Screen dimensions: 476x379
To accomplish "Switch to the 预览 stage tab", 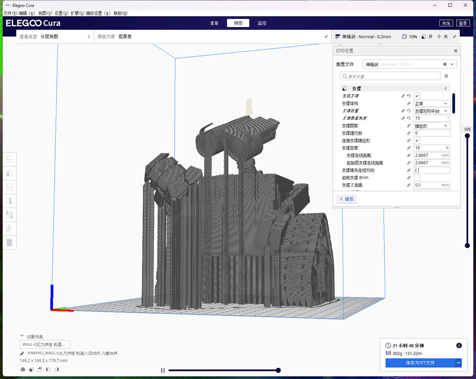I will coord(238,23).
